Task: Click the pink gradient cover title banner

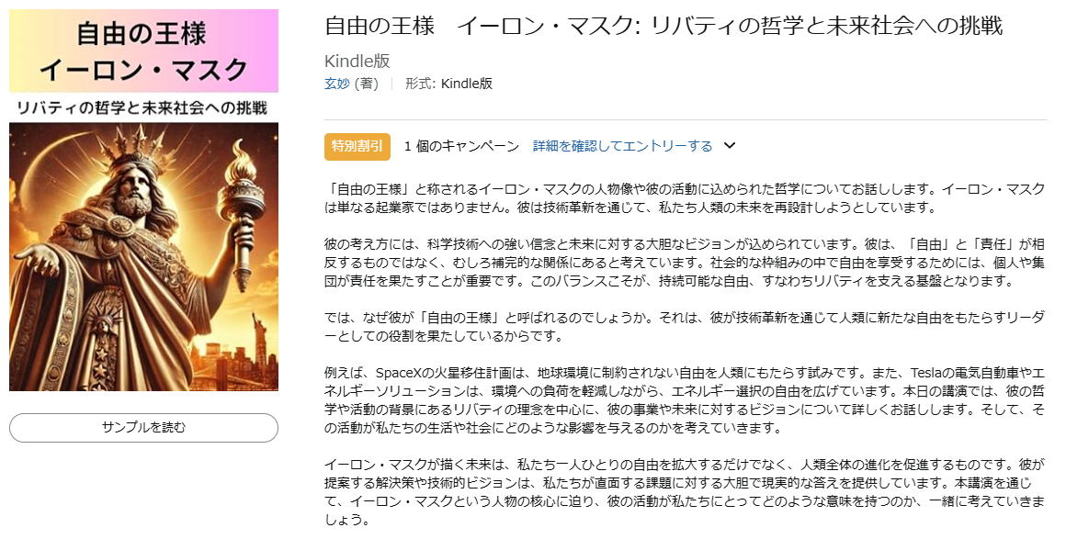Action: (143, 51)
